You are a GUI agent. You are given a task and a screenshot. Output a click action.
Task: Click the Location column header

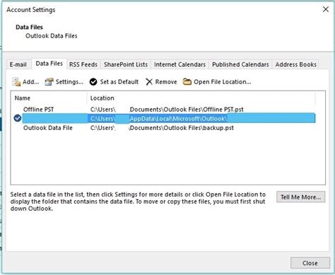(102, 98)
